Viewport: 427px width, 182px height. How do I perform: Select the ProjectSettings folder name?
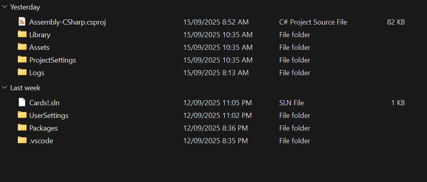53,60
